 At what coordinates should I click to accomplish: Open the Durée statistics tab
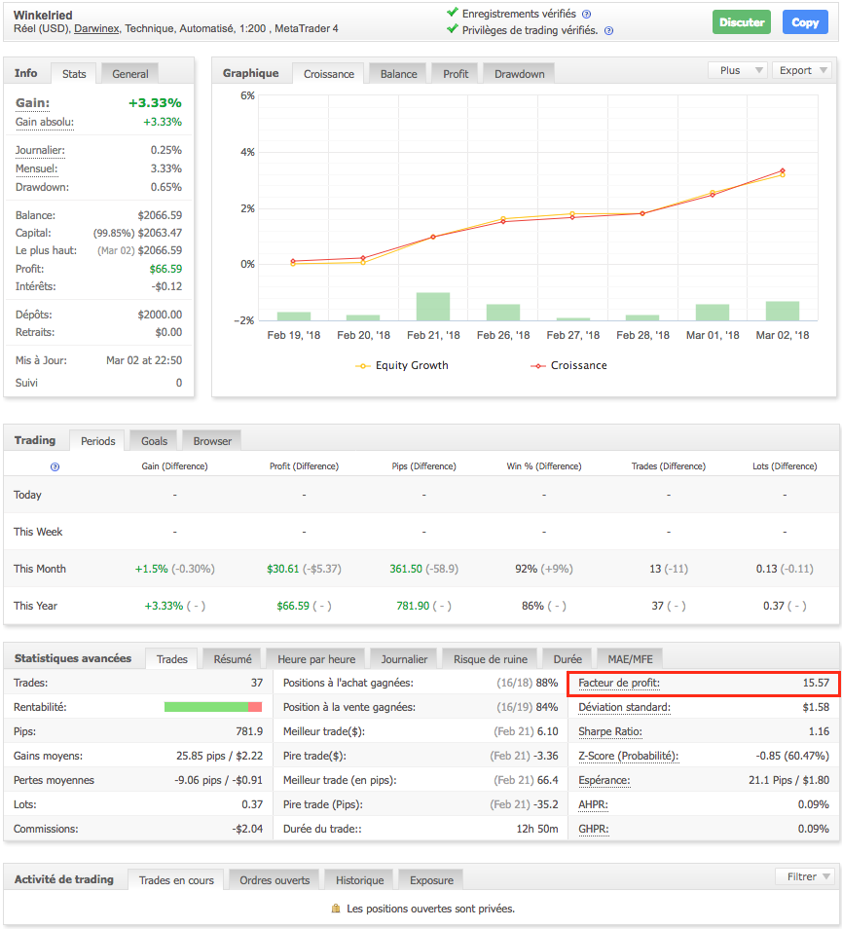(567, 659)
